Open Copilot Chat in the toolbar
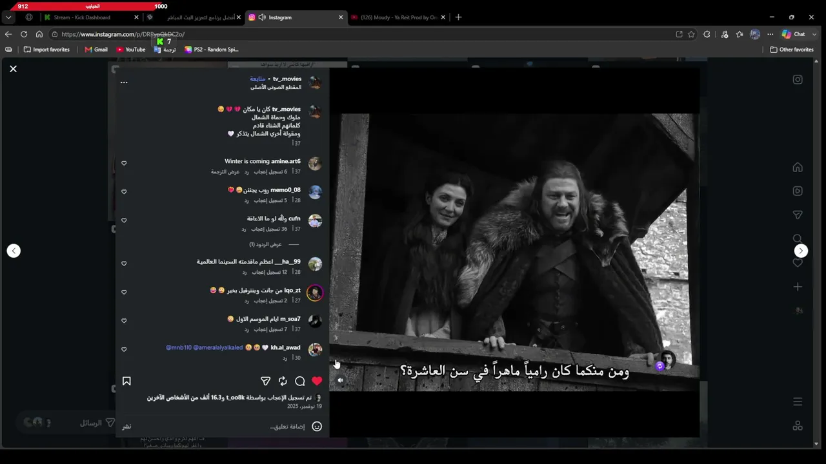Screen dimensions: 826x464 pyautogui.click(x=794, y=34)
